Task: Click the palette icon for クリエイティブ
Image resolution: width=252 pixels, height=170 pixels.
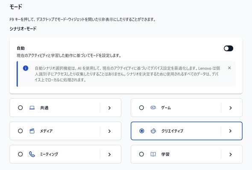Action: [x=153, y=131]
